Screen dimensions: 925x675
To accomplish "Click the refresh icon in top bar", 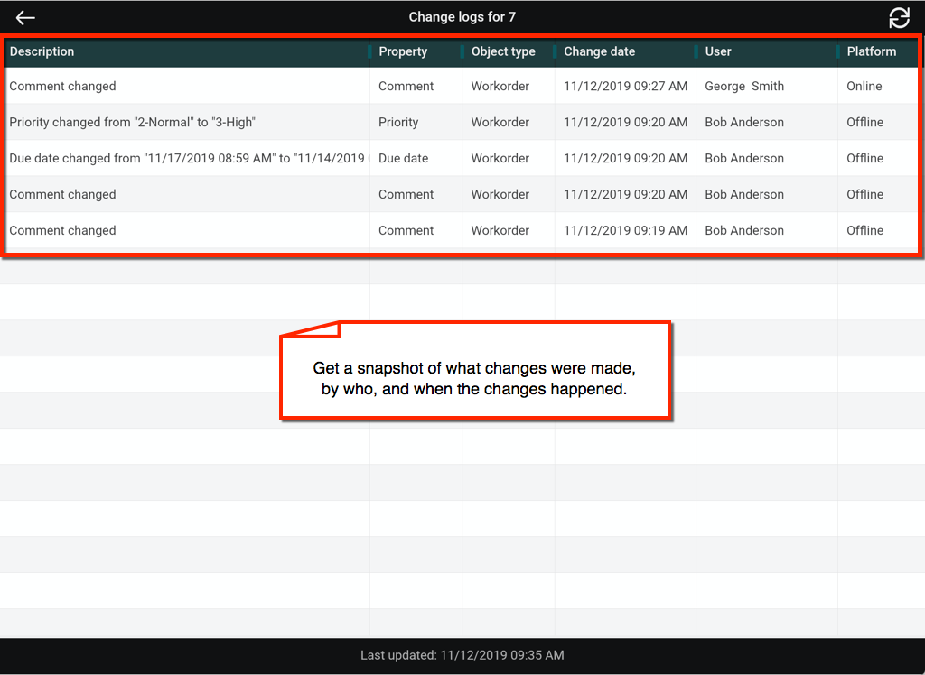I will pyautogui.click(x=899, y=18).
